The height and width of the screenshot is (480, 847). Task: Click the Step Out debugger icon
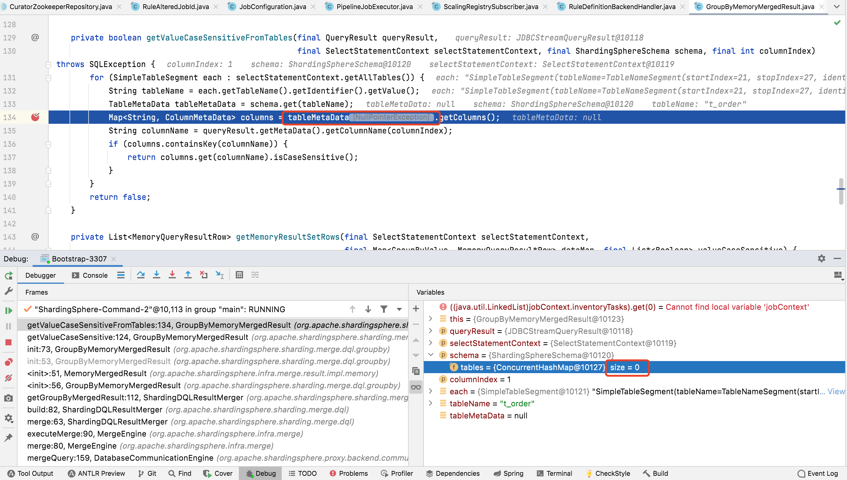click(188, 275)
